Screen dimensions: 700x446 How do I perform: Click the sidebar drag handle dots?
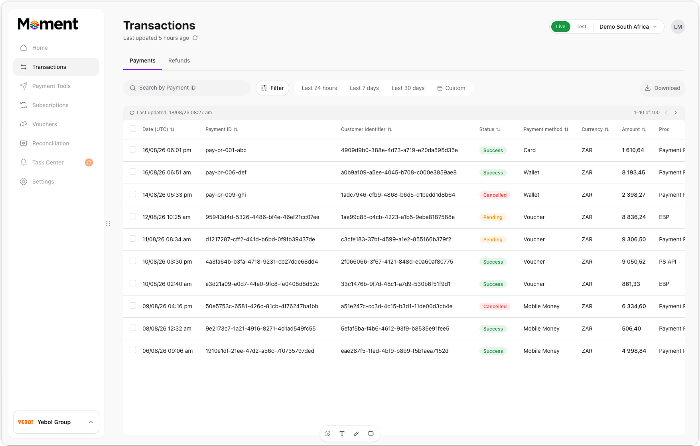tap(108, 224)
